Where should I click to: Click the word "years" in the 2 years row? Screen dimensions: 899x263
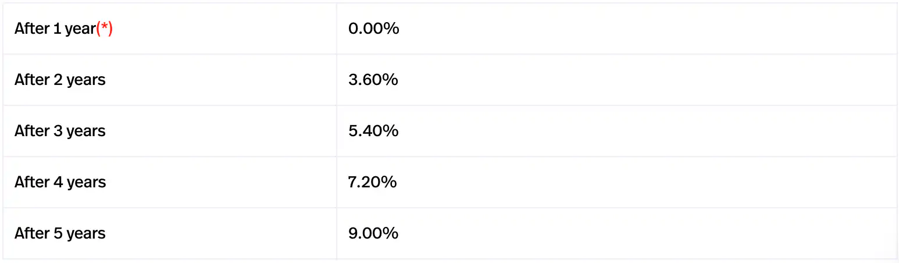click(86, 80)
